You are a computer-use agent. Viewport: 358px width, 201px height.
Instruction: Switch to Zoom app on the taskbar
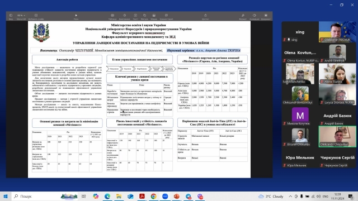point(165,196)
